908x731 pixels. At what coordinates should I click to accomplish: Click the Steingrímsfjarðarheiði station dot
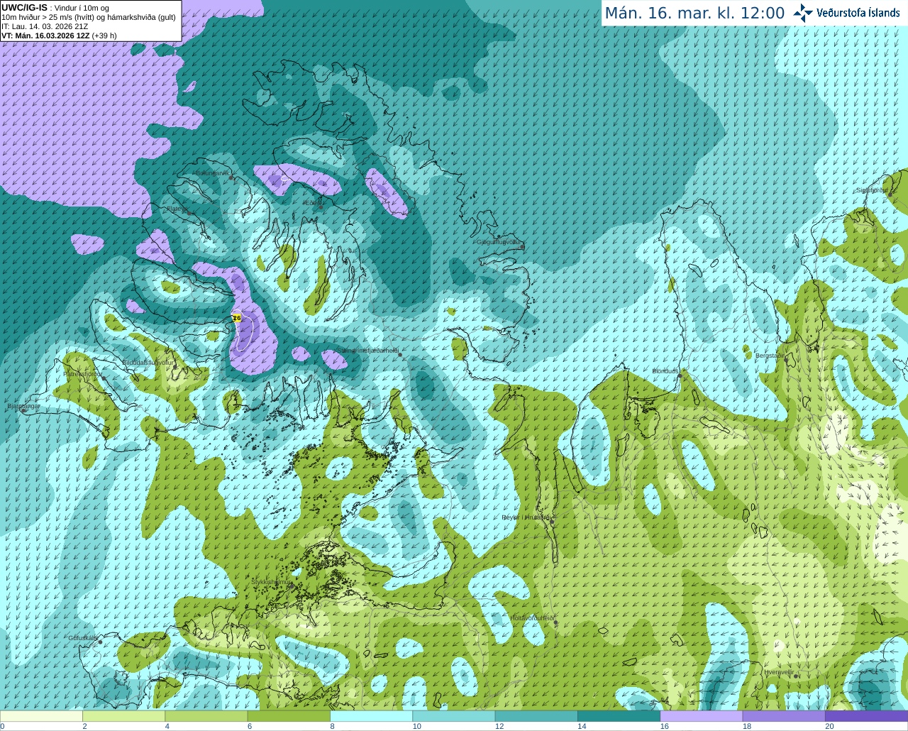click(x=400, y=355)
